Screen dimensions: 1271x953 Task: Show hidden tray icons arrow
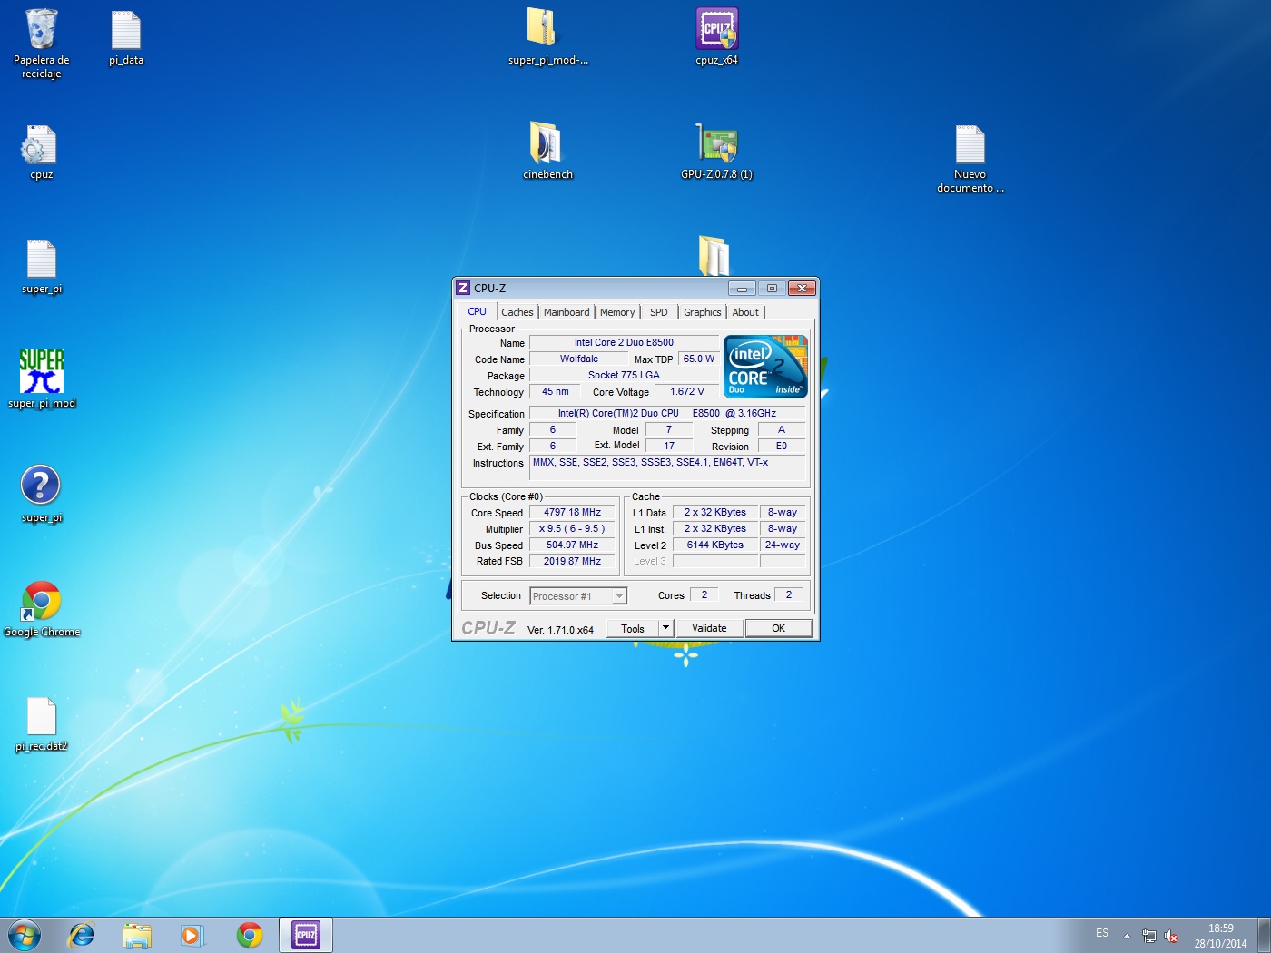1127,936
